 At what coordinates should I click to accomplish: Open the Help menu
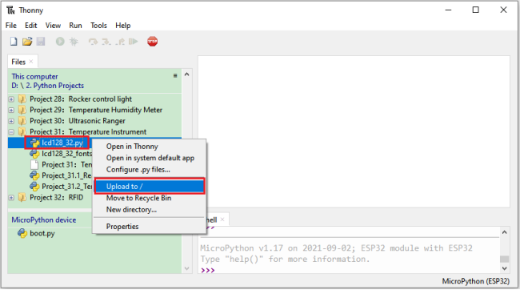click(x=122, y=26)
